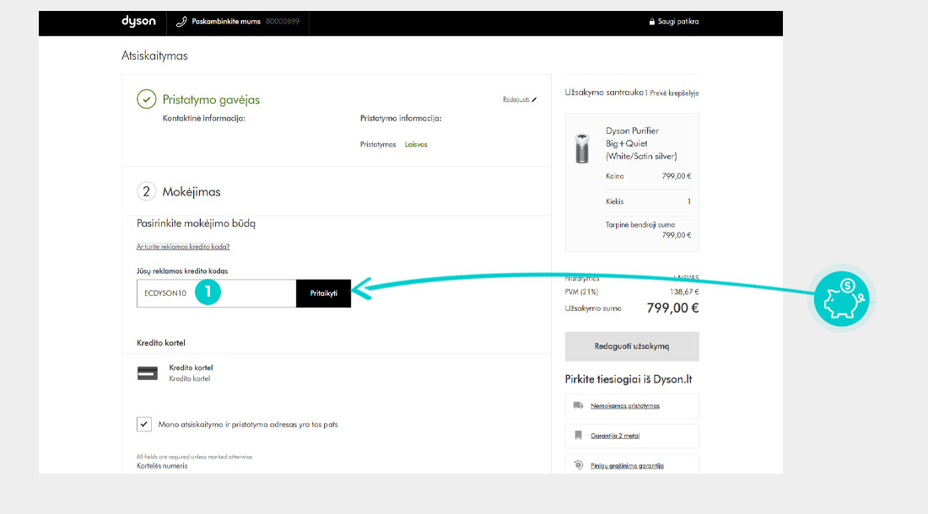Click the Kontaktinė informacija label

[x=203, y=118]
